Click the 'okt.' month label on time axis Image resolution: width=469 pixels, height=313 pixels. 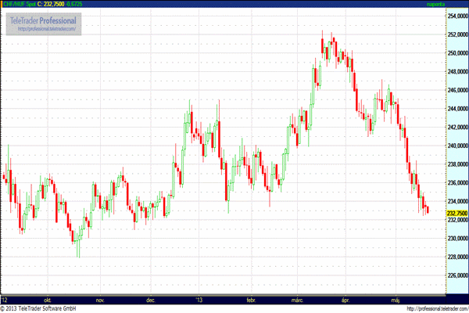(49, 300)
